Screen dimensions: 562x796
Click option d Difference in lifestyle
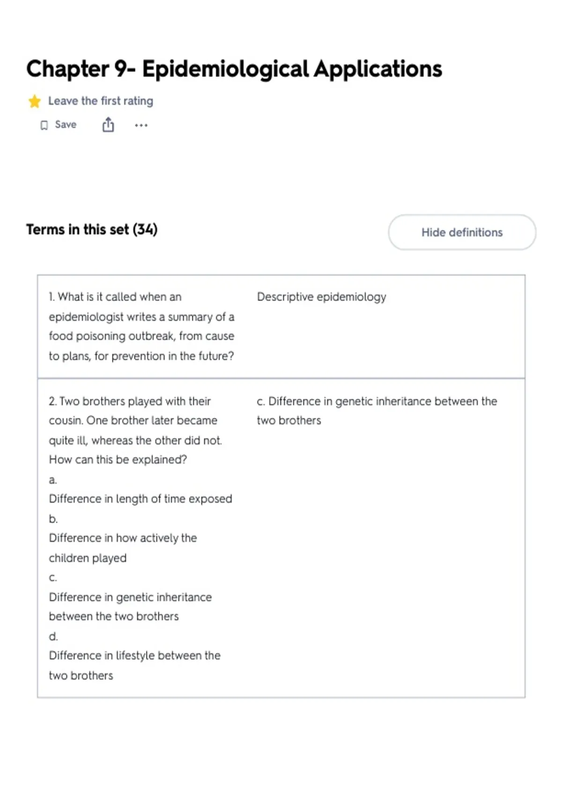click(134, 665)
